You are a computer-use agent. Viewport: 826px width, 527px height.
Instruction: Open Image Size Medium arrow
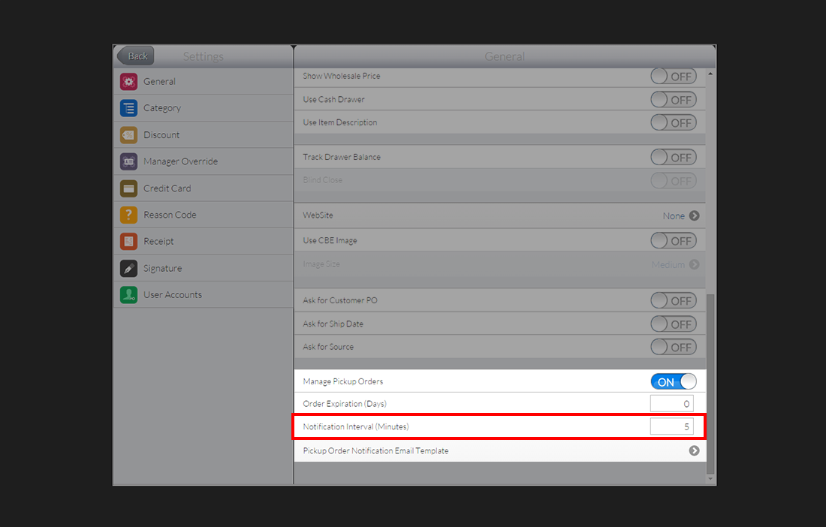click(x=695, y=264)
